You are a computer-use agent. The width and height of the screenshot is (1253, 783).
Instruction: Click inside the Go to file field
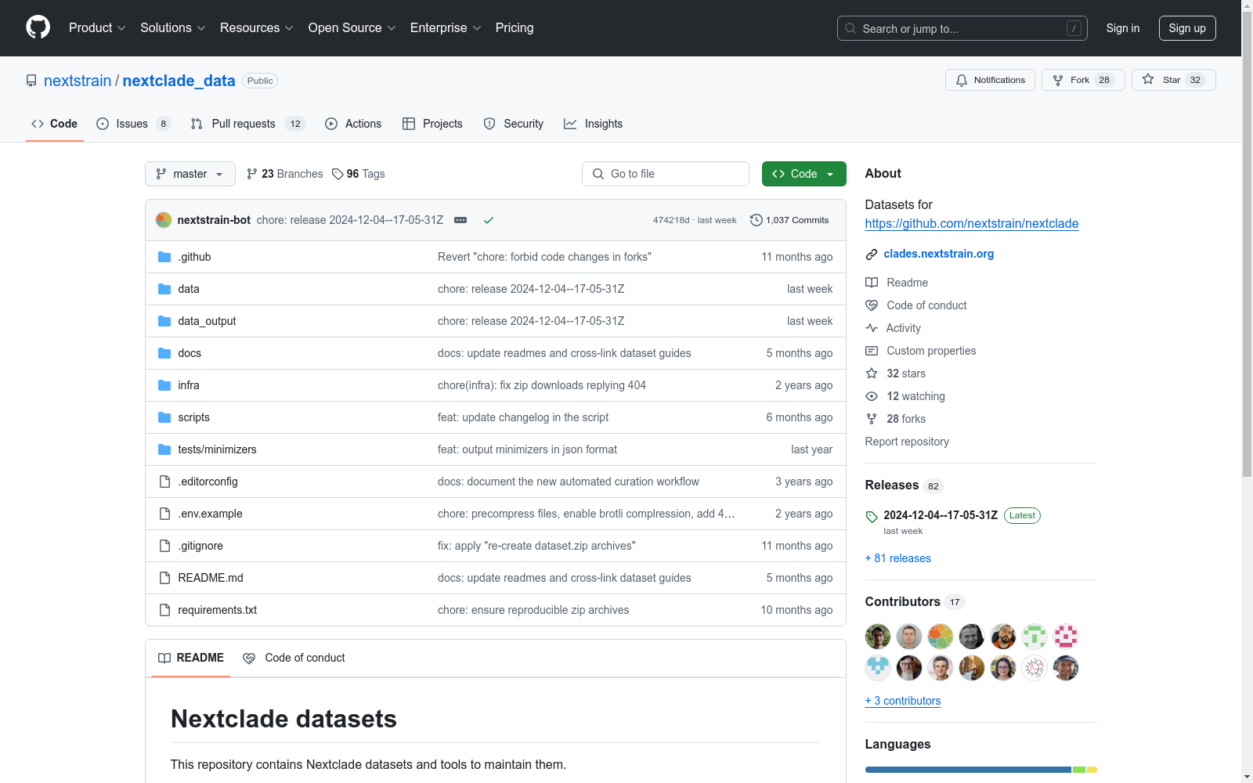tap(665, 174)
